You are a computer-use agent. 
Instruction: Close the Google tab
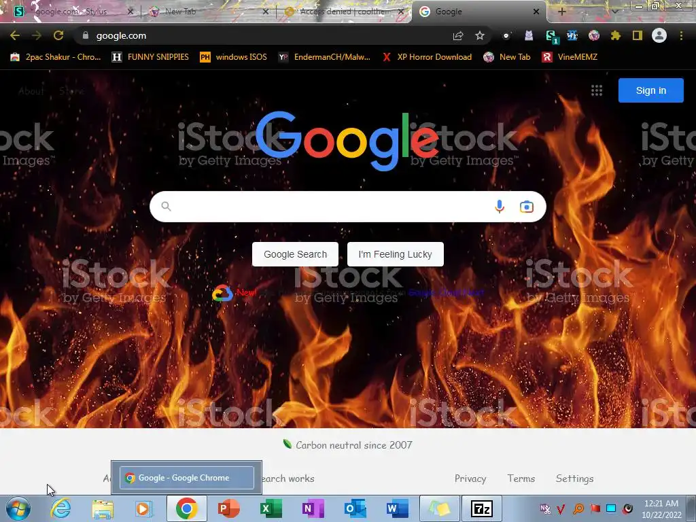(x=536, y=12)
